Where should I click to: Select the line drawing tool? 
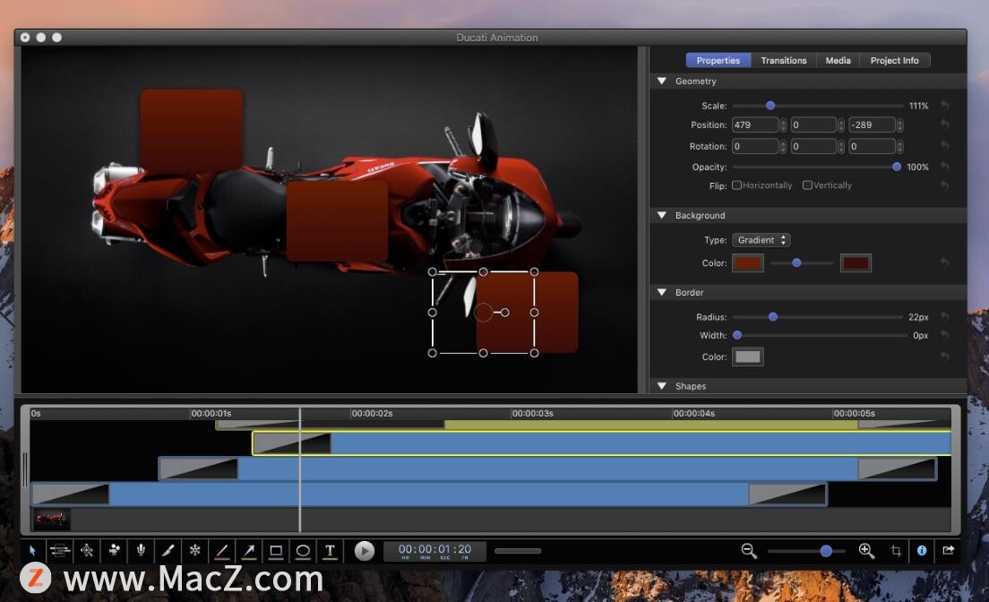tap(222, 551)
